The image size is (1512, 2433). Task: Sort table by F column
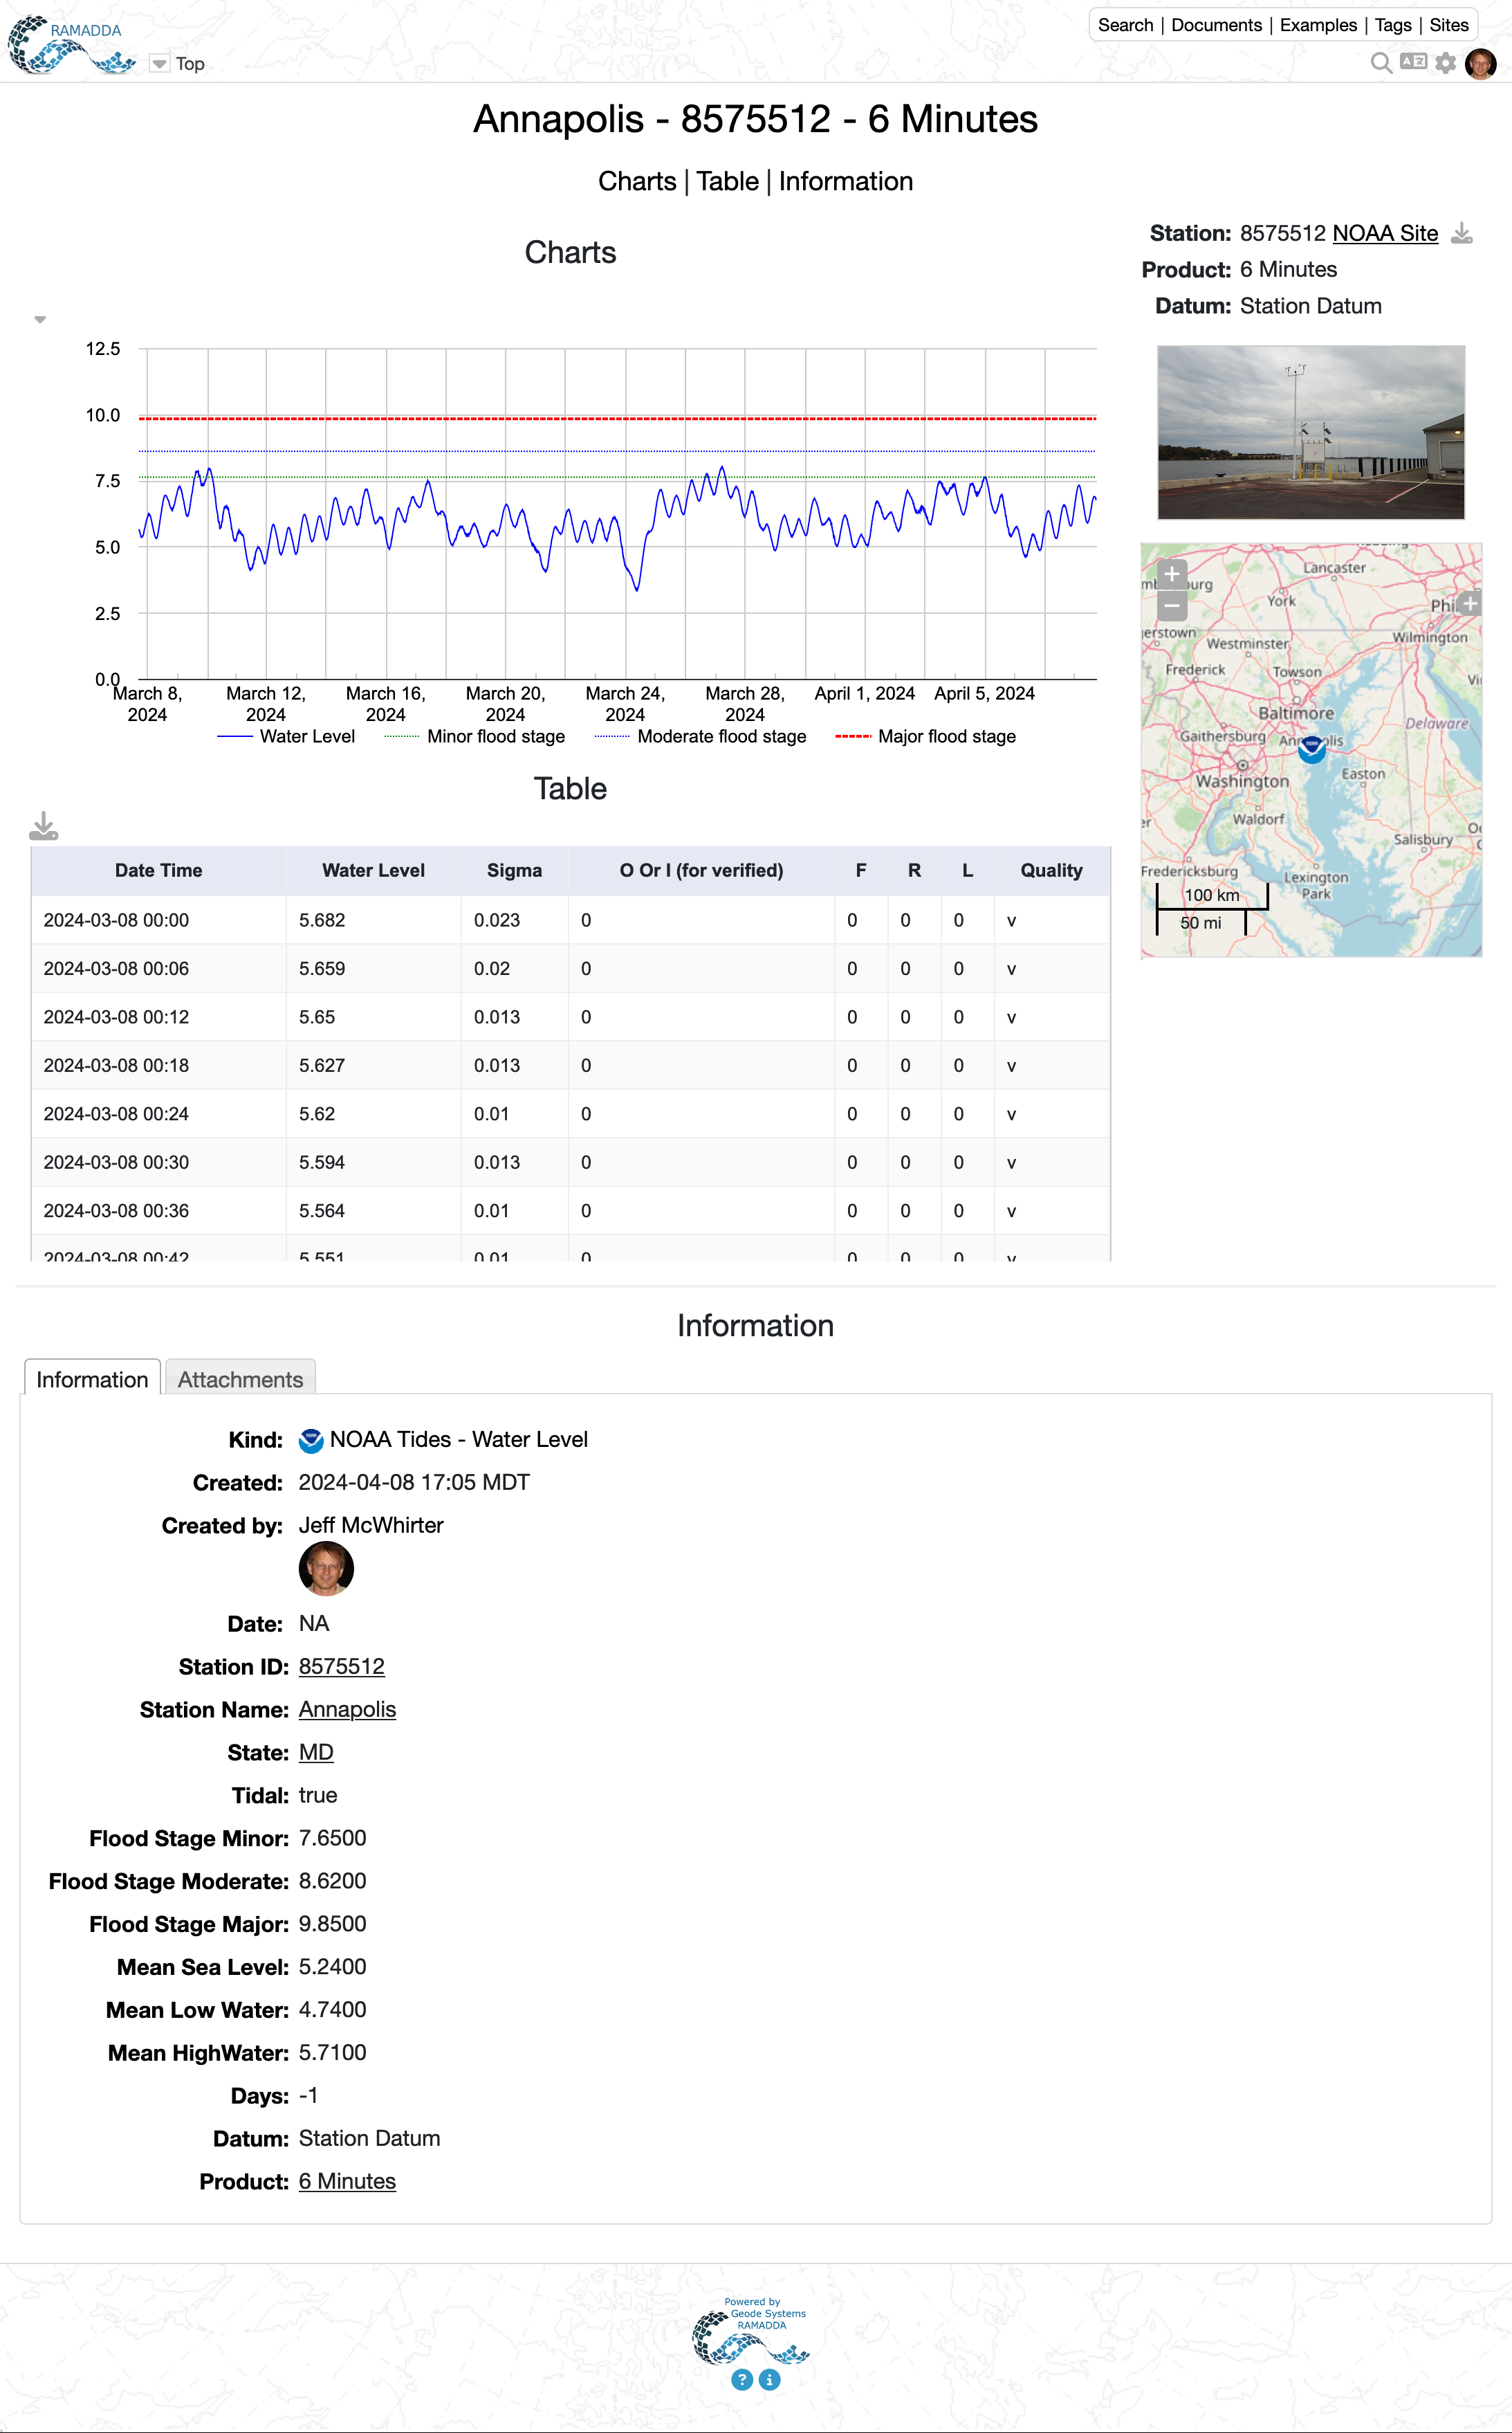click(x=861, y=871)
